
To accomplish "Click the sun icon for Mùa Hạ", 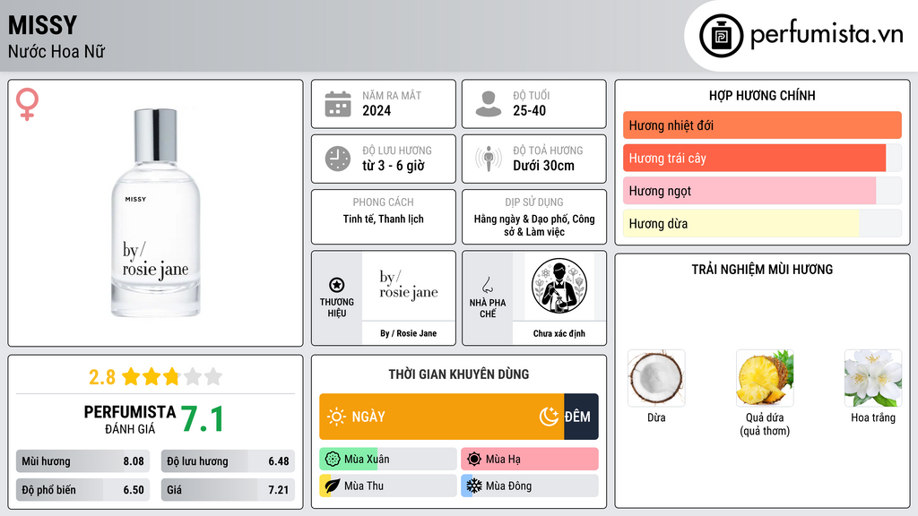I will (x=474, y=460).
